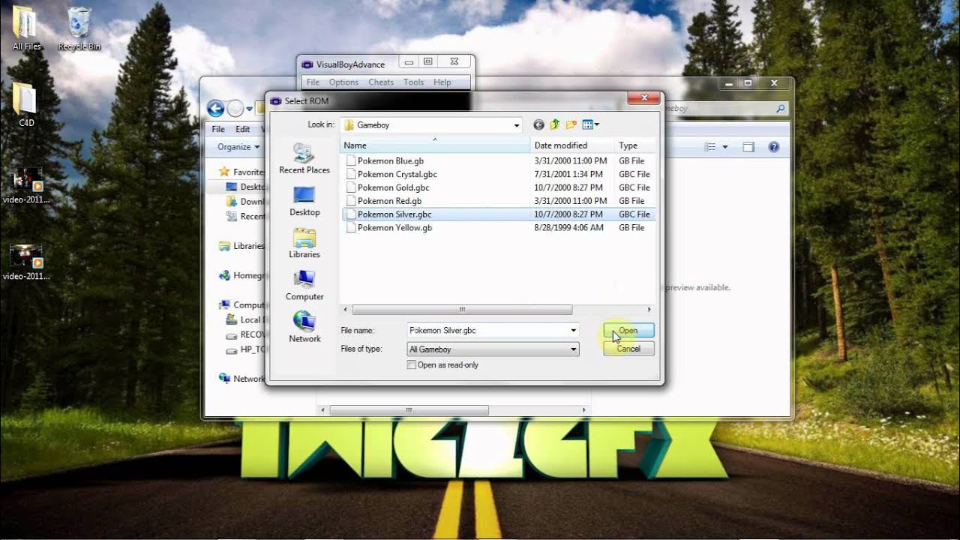Open the Explorer window File menu
The width and height of the screenshot is (960, 540).
(x=218, y=130)
